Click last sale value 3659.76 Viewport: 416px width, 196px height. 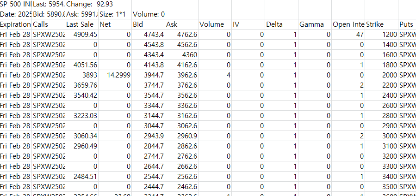(82, 85)
